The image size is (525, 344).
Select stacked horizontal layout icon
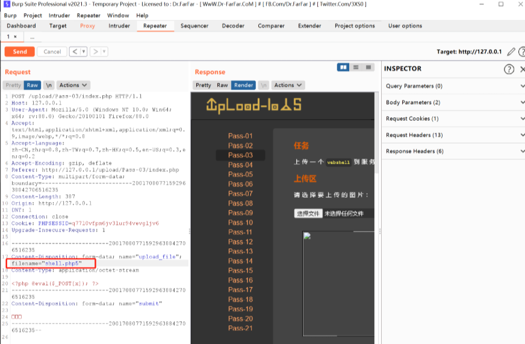[356, 67]
